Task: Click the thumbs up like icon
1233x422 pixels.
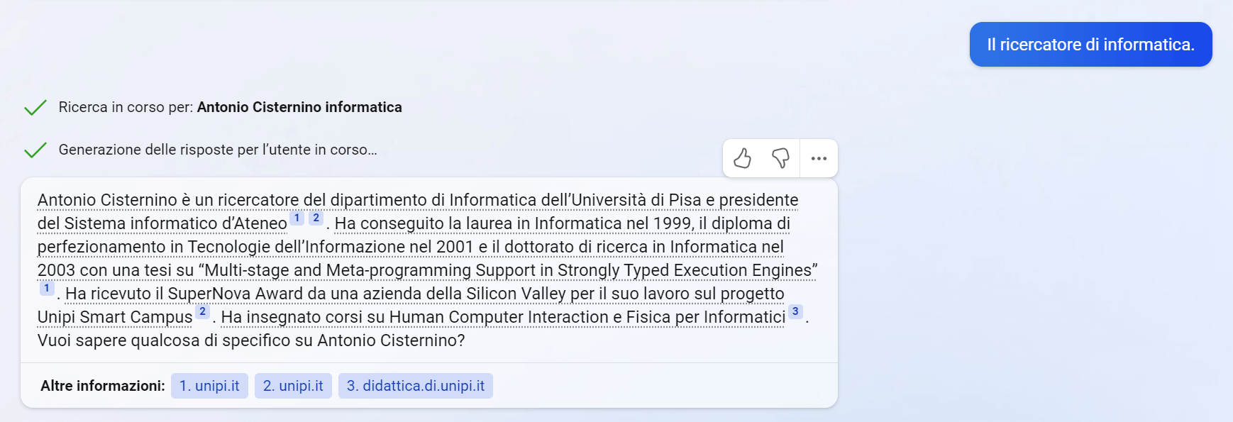Action: 742,158
